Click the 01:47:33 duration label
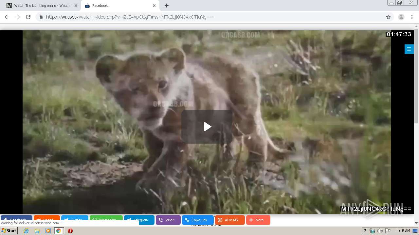The image size is (419, 235). [399, 34]
